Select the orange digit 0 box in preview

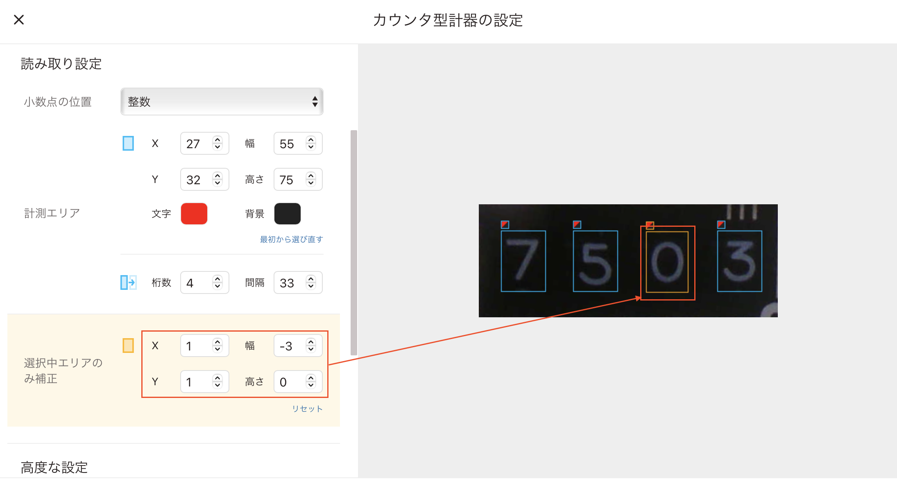667,262
